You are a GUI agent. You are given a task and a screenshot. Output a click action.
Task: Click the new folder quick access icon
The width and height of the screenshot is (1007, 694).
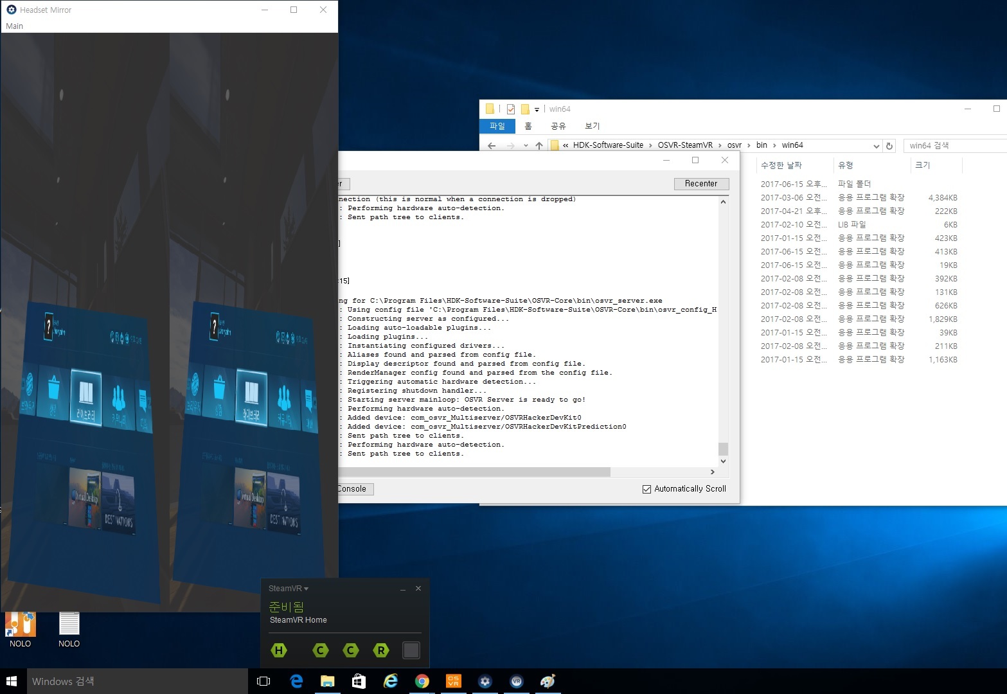coord(525,109)
